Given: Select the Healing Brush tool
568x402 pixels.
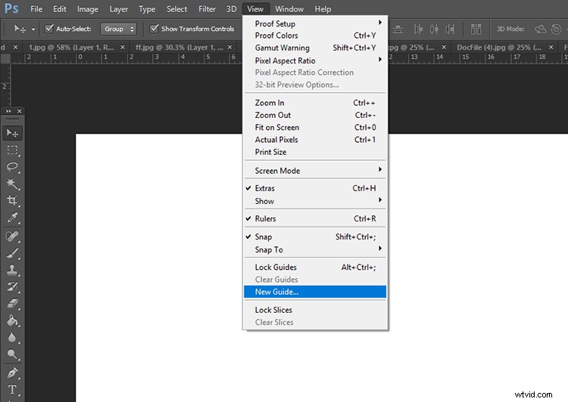Looking at the screenshot, I should coord(12,237).
